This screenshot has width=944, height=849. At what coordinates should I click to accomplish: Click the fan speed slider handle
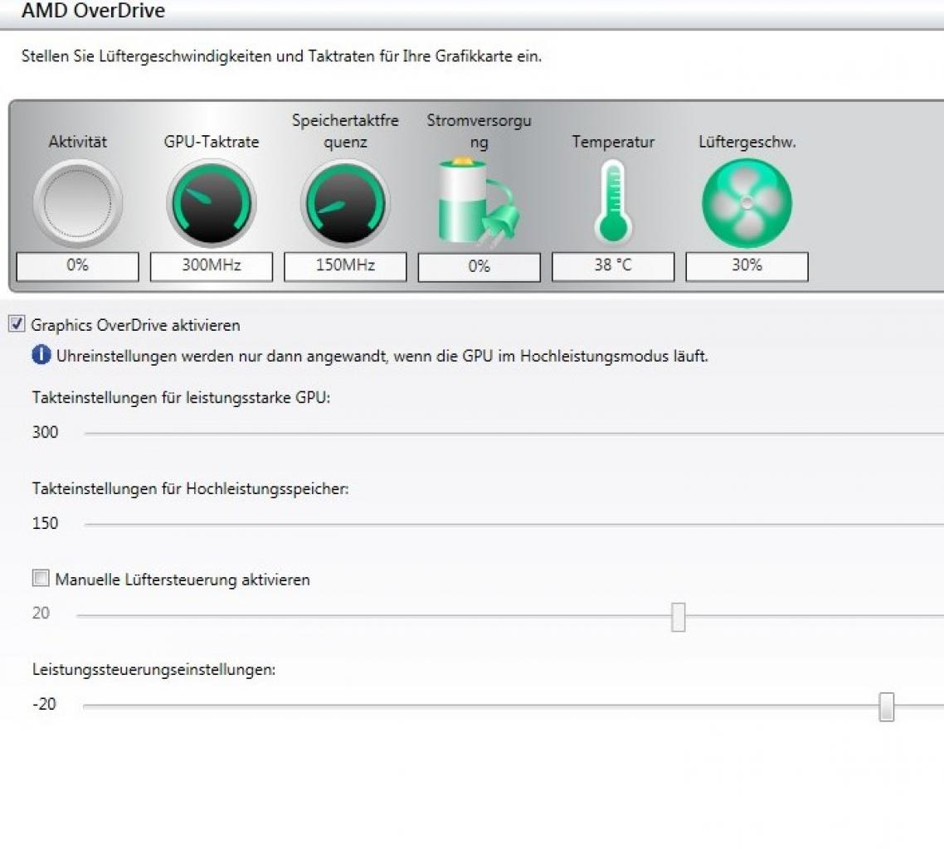point(679,617)
